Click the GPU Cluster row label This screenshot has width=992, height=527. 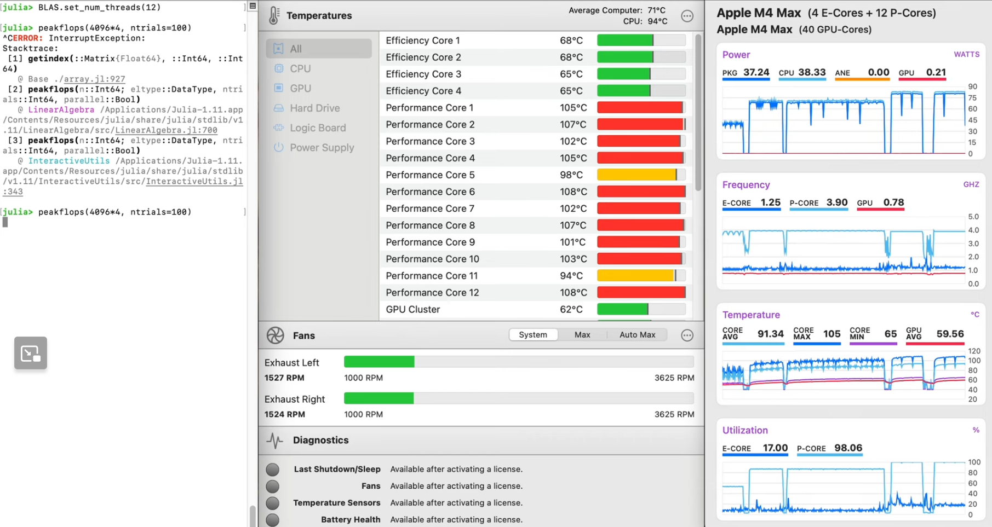412,310
